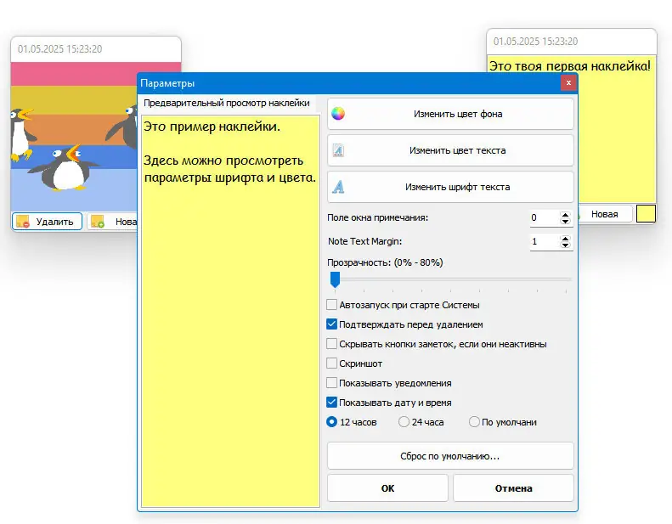Image resolution: width=672 pixels, height=524 pixels.
Task: Open the Изменить шрифт текста button
Action: [x=450, y=187]
